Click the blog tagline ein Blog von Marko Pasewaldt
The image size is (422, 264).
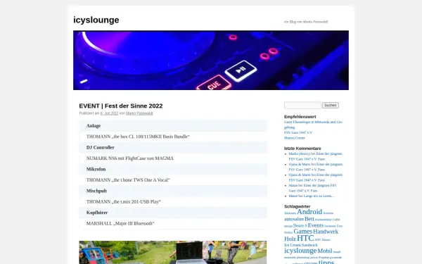click(306, 22)
